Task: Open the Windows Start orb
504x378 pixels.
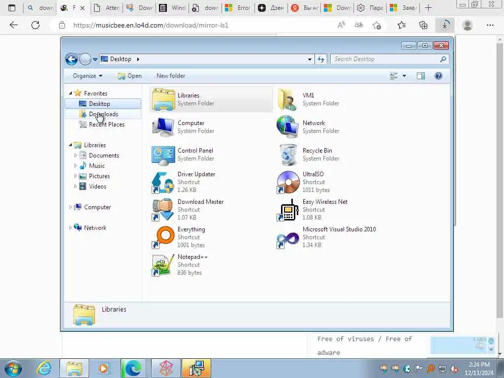Action: [x=13, y=368]
